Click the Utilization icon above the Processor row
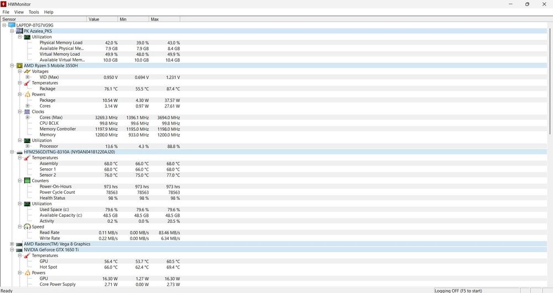Screen dimensions: 553x293 (x=27, y=141)
